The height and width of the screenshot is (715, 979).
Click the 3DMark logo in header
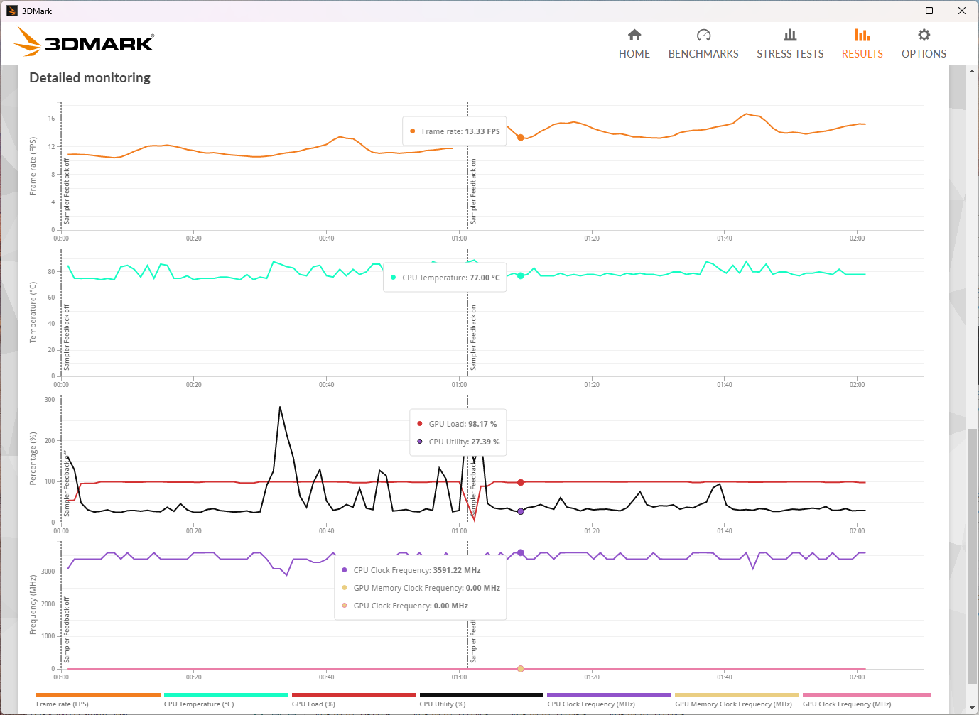pos(84,42)
